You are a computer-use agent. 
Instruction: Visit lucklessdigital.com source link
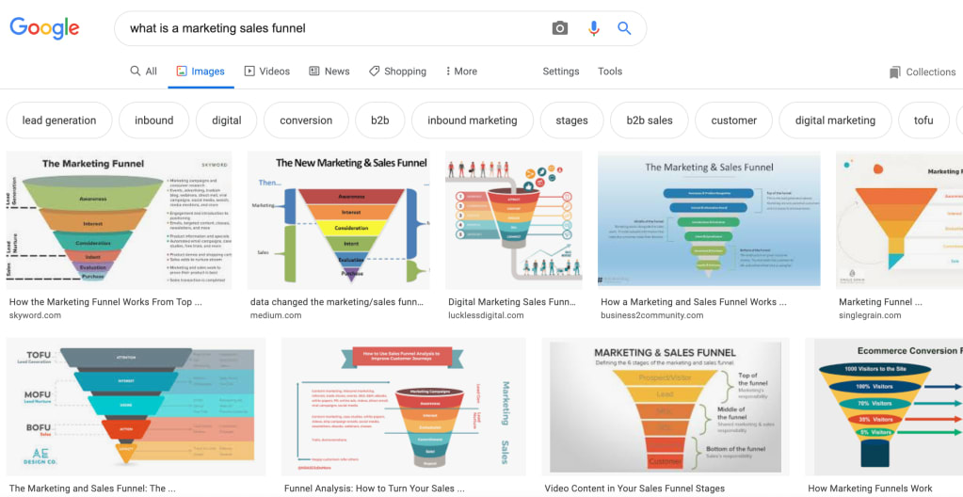tap(486, 315)
